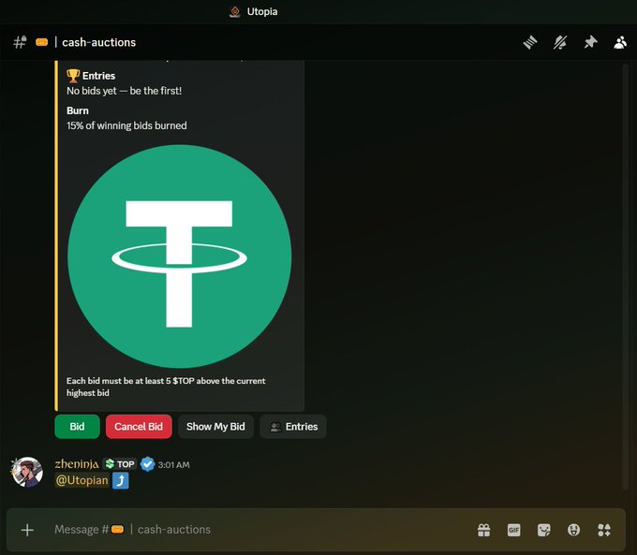Viewport: 637px width, 555px height.
Task: Click the @Utopian mention
Action: [x=82, y=480]
